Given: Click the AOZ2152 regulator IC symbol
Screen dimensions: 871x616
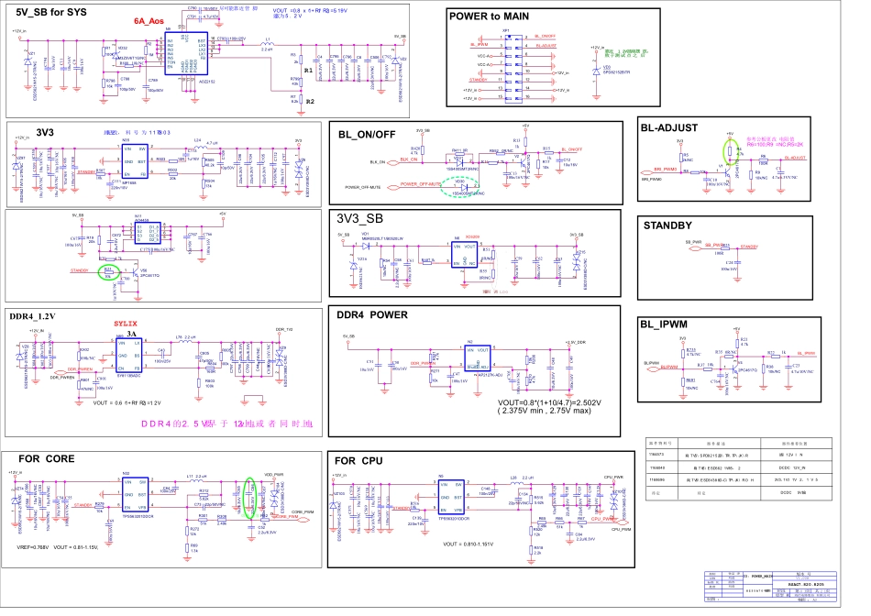Looking at the screenshot, I should coord(186,57).
